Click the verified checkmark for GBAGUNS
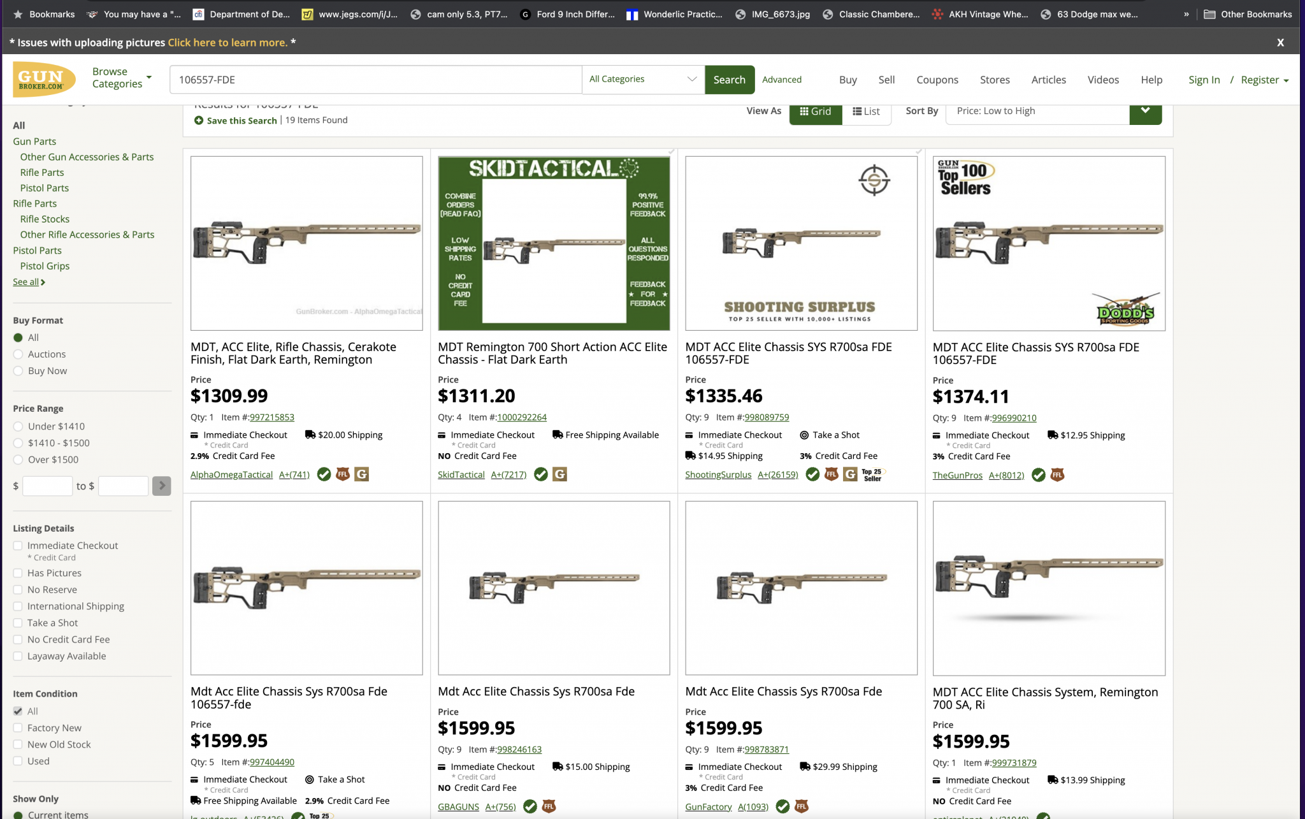Image resolution: width=1305 pixels, height=819 pixels. tap(530, 806)
